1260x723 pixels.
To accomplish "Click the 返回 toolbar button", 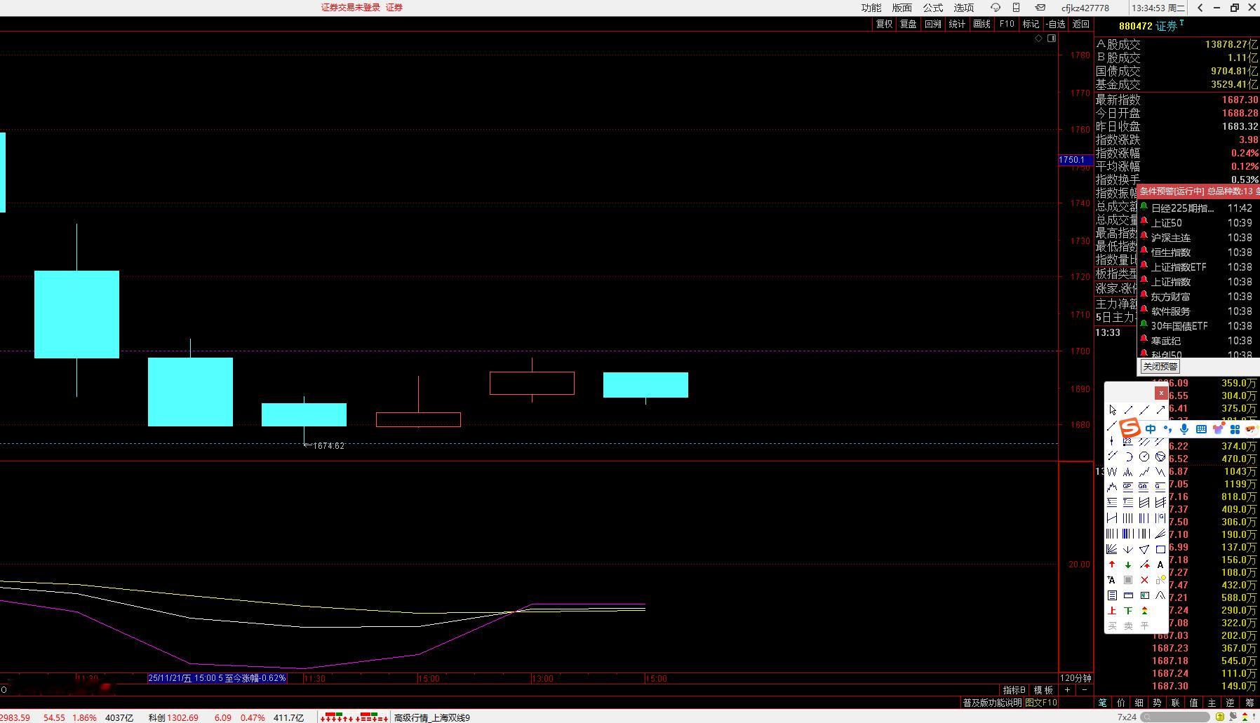I will 1081,24.
